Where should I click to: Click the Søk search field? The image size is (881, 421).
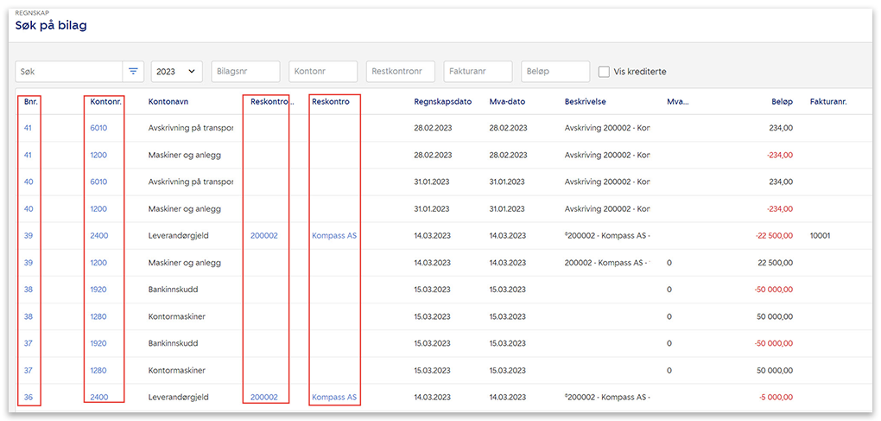pos(69,72)
